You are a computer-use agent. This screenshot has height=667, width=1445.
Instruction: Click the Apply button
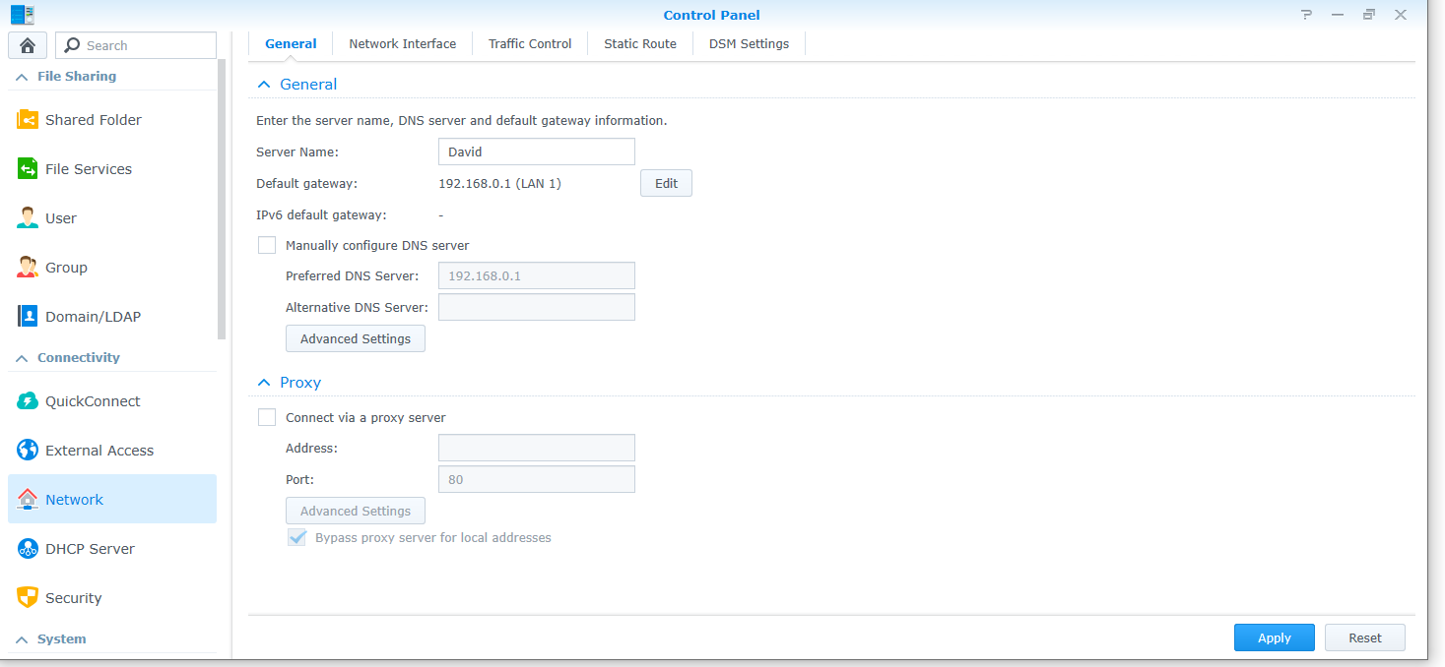(x=1275, y=637)
